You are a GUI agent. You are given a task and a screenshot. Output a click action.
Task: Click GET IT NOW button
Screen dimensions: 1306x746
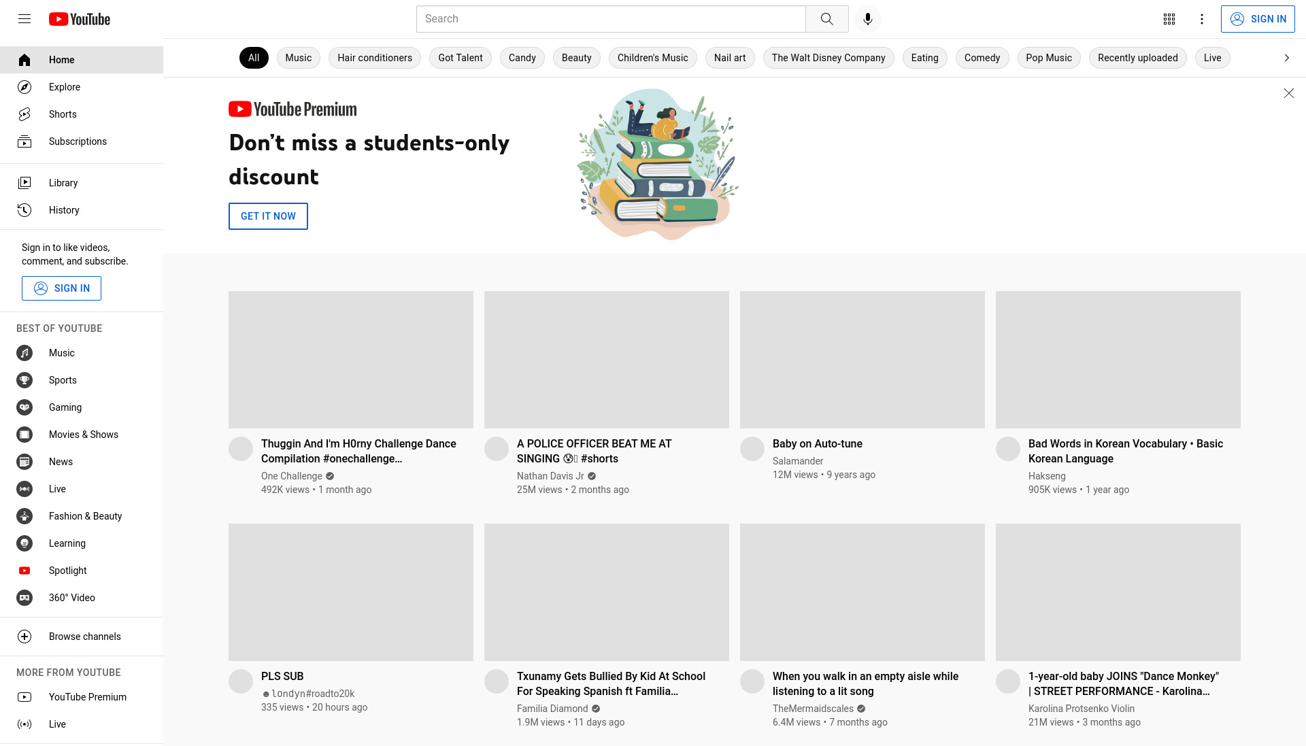coord(268,216)
